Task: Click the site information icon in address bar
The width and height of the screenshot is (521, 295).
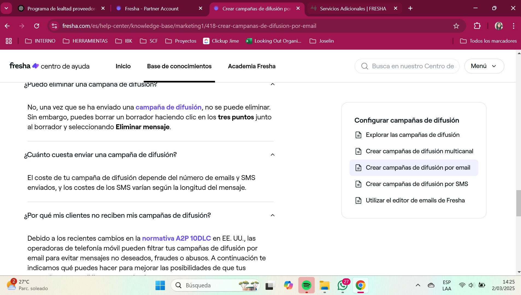Action: click(x=54, y=26)
